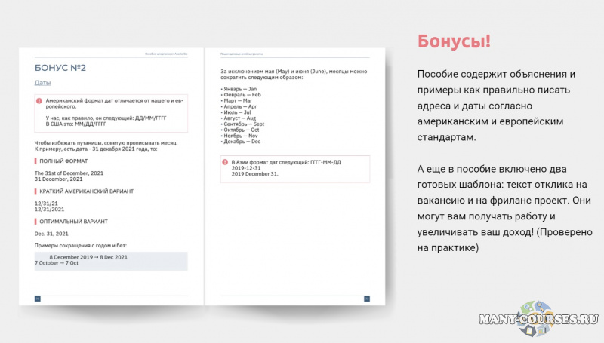
Task: Click the page number badge on the right page
Action: pyautogui.click(x=367, y=299)
